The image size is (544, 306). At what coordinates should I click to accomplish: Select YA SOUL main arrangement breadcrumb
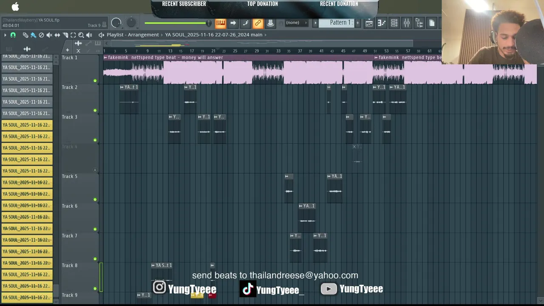pyautogui.click(x=214, y=35)
